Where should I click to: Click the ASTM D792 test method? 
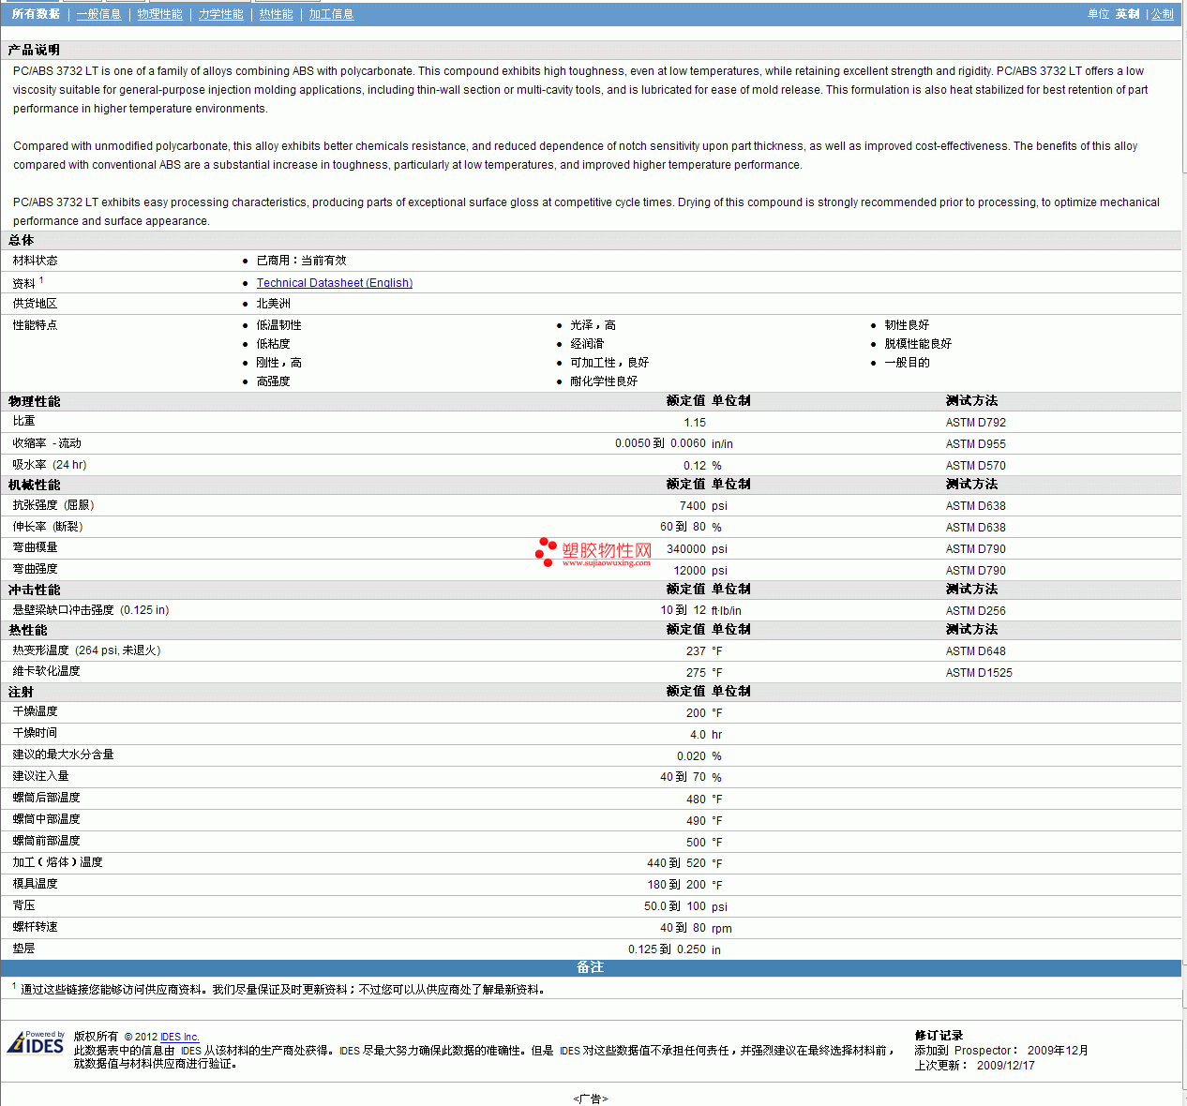(976, 423)
